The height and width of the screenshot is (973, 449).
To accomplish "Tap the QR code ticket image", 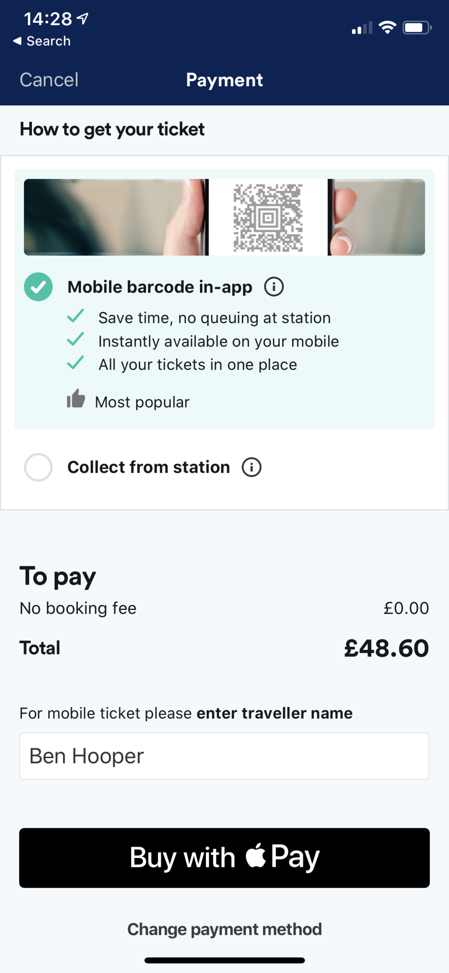I will coord(268,218).
